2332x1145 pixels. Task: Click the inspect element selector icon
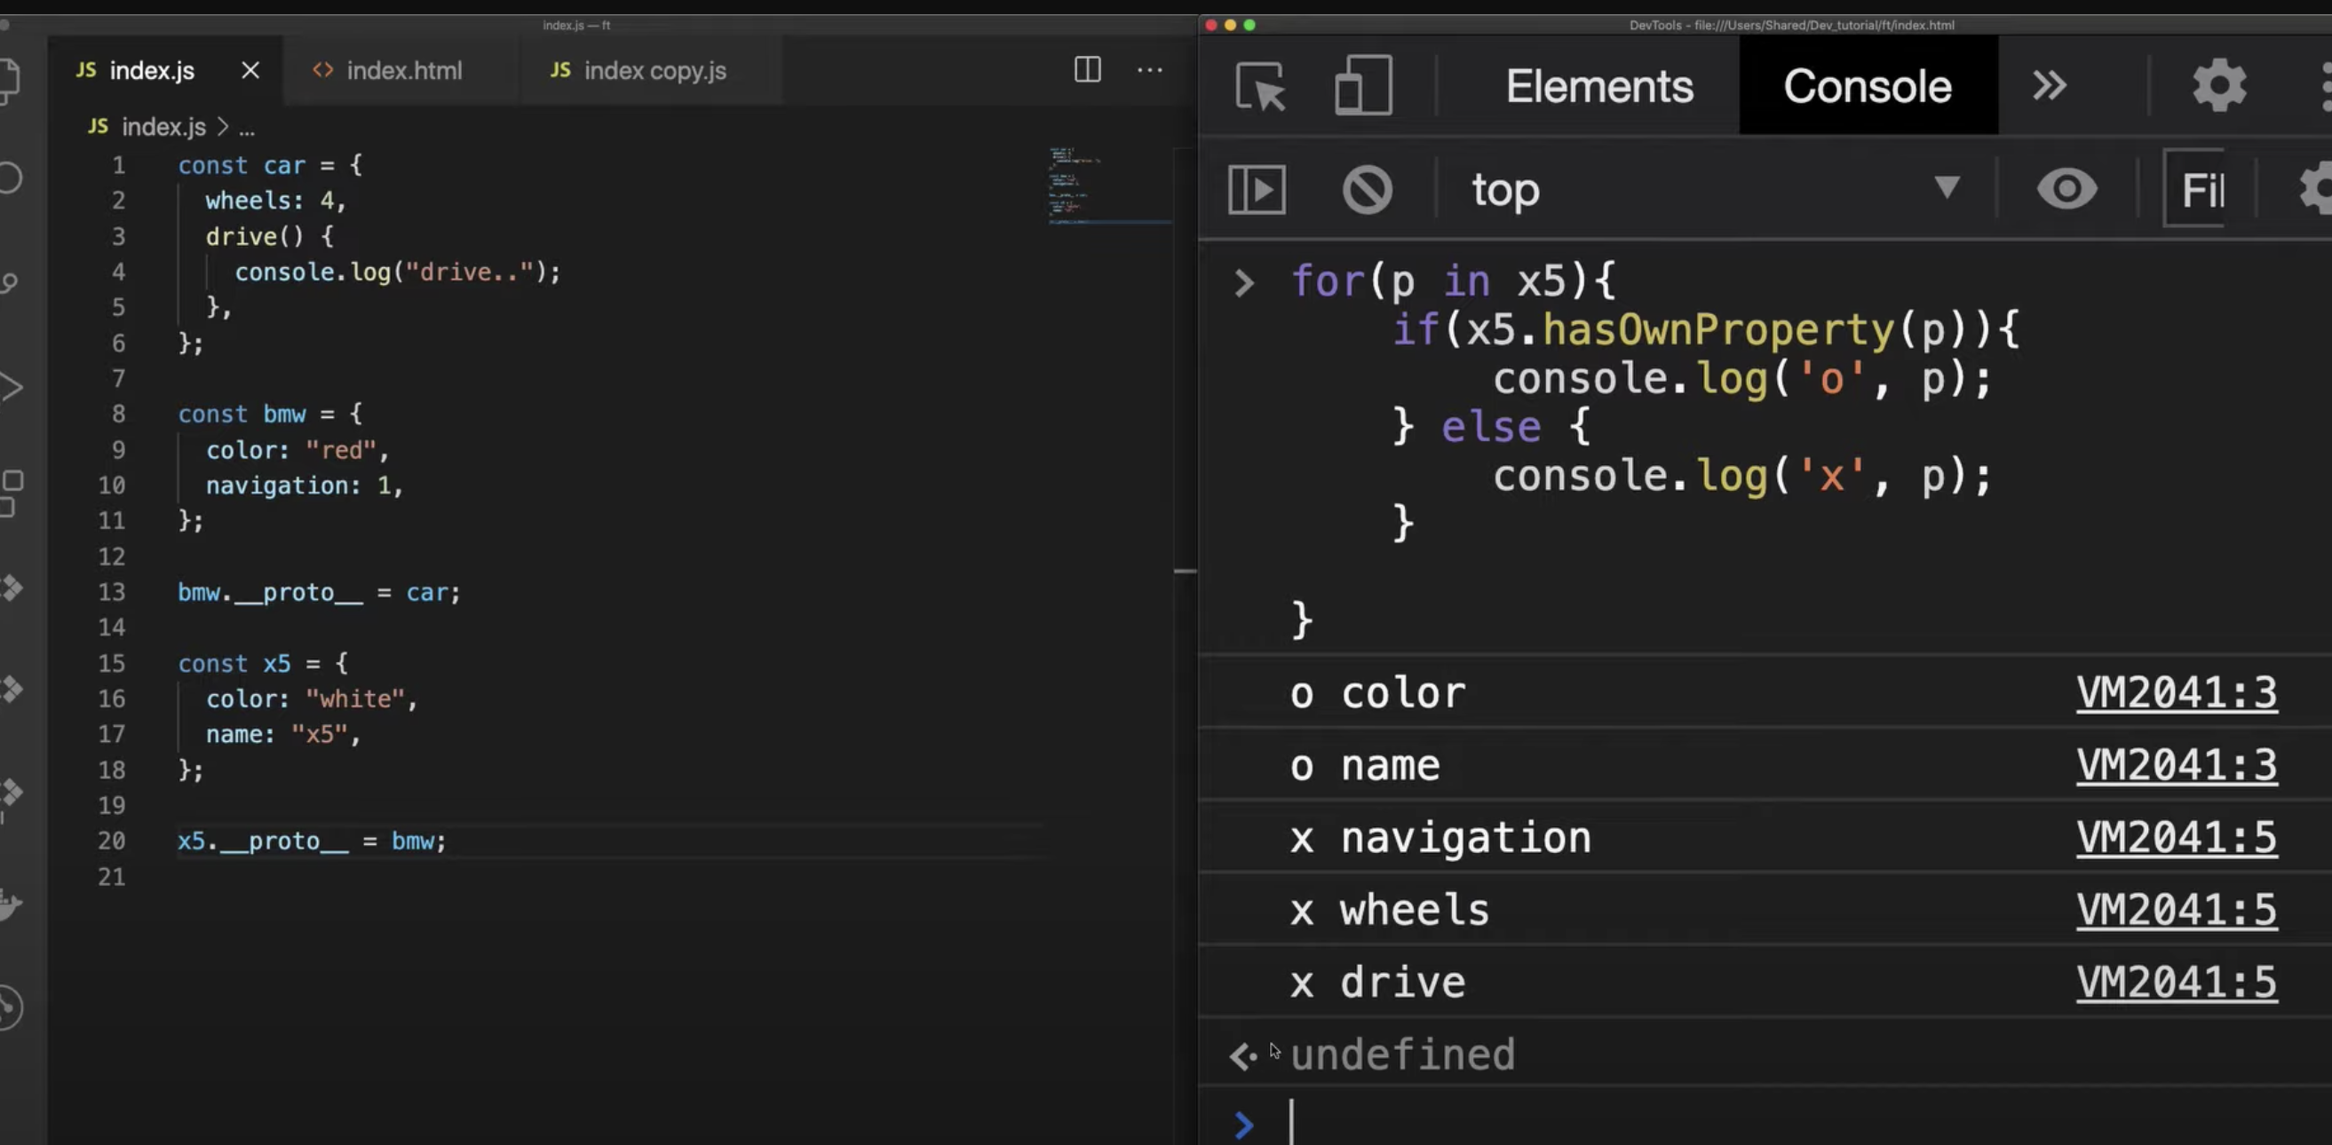pos(1259,87)
